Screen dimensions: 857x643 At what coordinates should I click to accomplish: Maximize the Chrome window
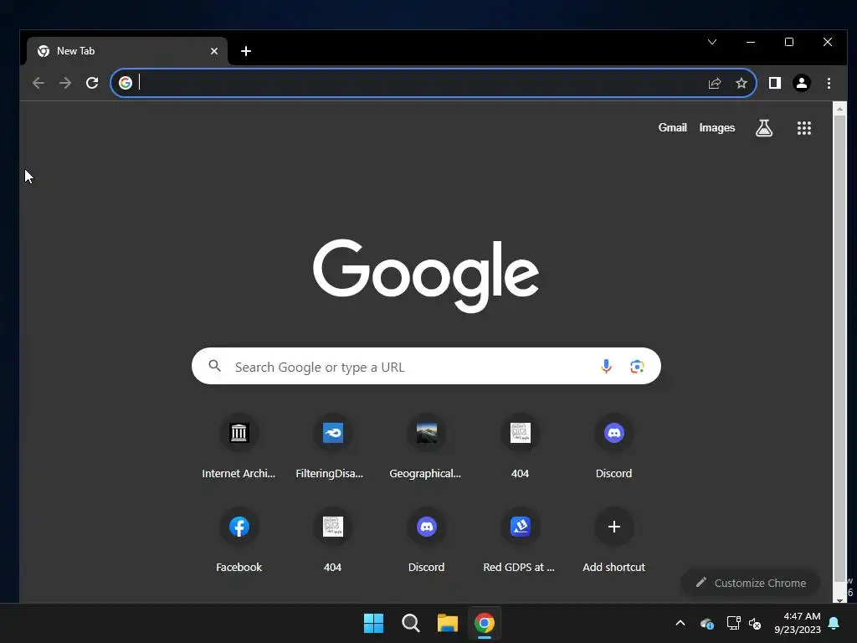[x=788, y=42]
